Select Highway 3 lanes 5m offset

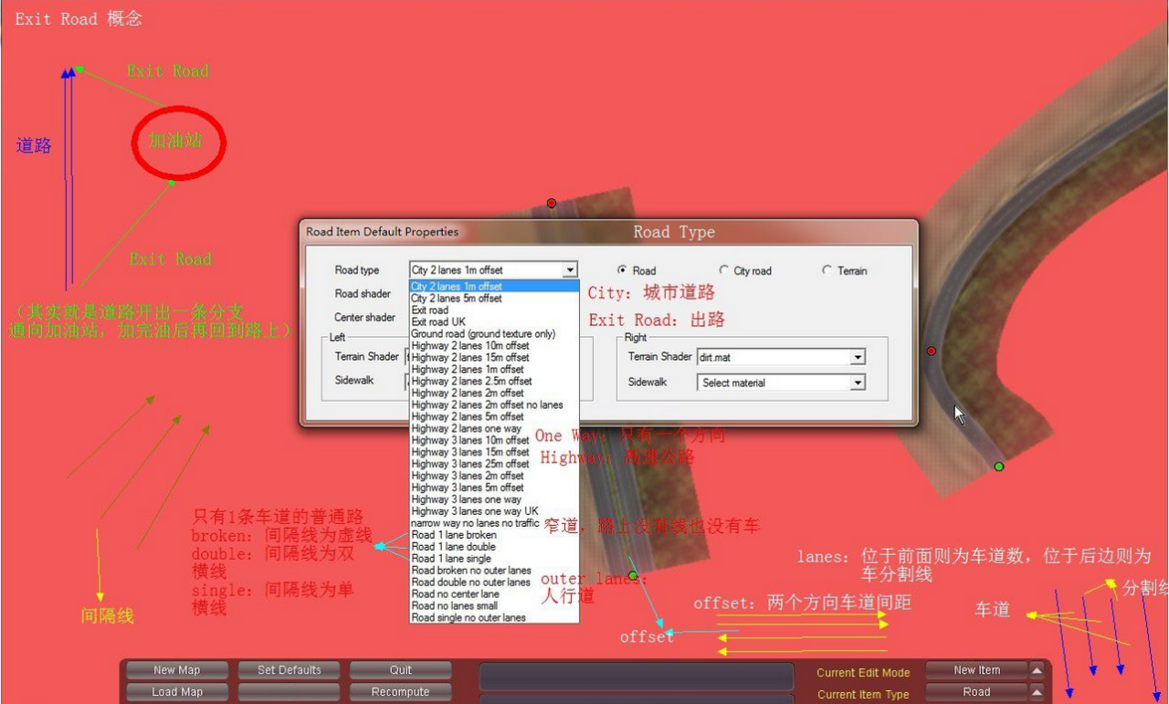(x=494, y=488)
